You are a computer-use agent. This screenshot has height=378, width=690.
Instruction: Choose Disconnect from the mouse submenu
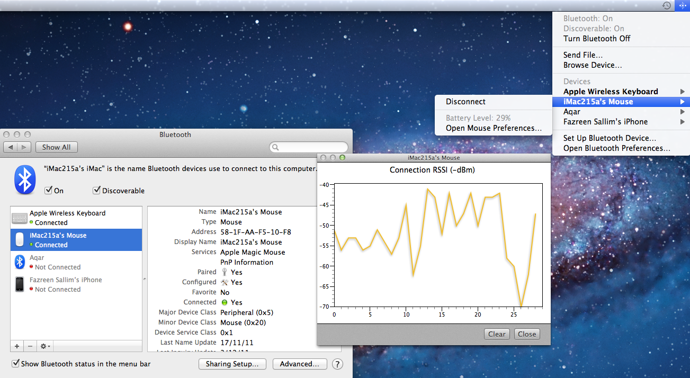pos(465,102)
